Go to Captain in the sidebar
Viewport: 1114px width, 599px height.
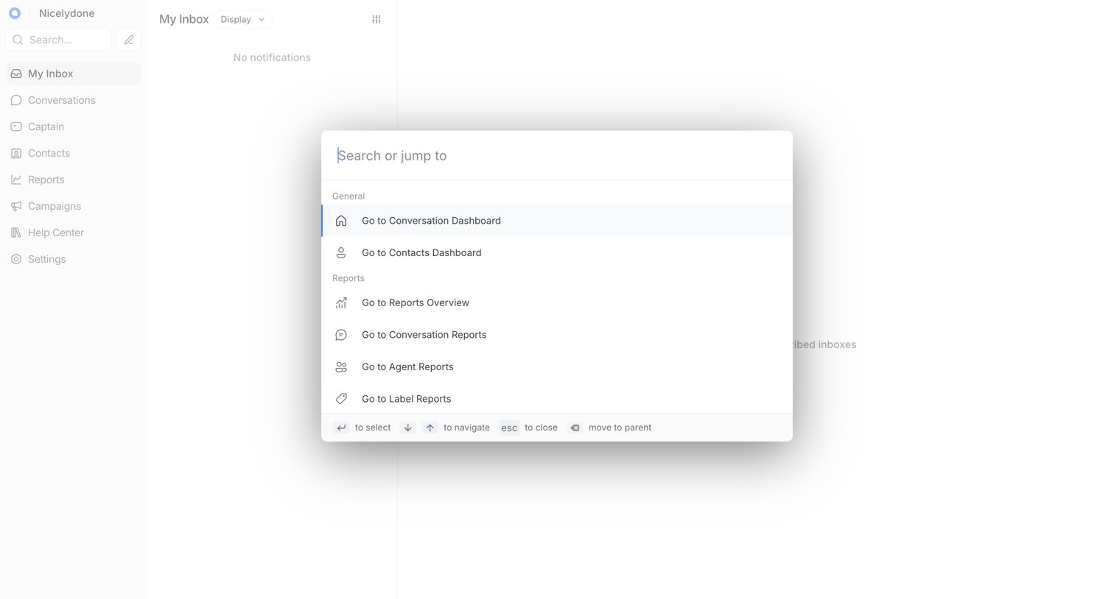tap(73, 127)
